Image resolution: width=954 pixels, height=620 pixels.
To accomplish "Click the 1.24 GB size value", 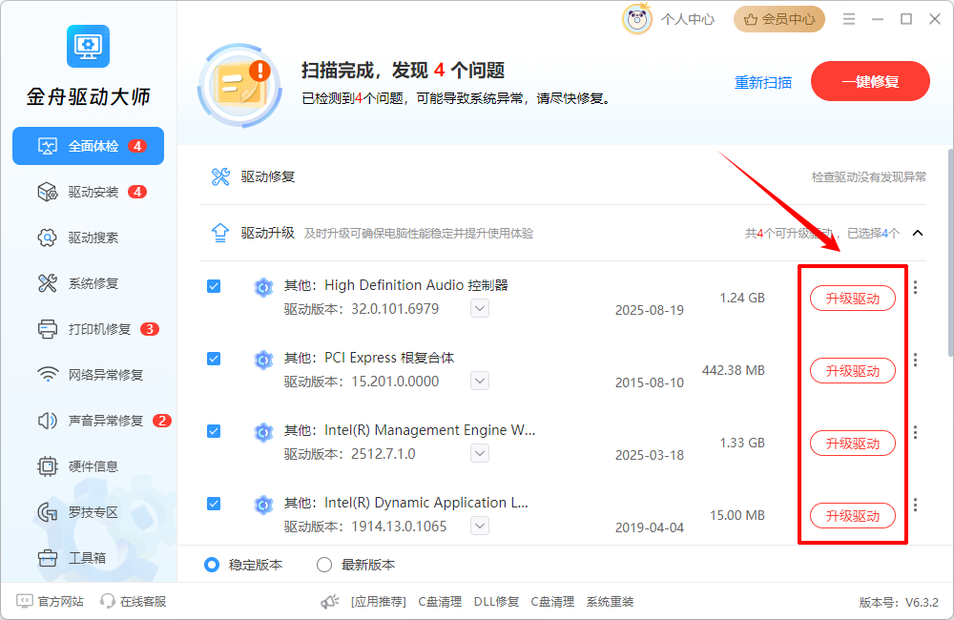I will [742, 299].
